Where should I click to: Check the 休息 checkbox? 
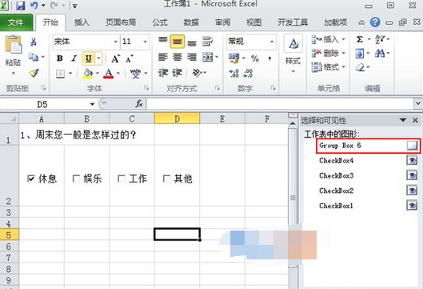[31, 179]
